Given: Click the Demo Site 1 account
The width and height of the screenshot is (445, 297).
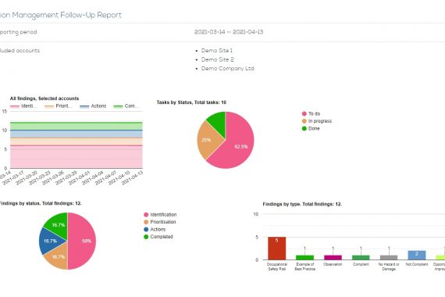Looking at the screenshot, I should [217, 51].
